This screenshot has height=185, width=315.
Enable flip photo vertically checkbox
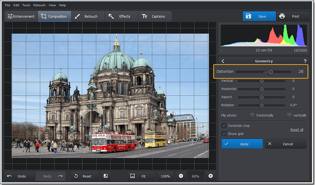pos(289,115)
